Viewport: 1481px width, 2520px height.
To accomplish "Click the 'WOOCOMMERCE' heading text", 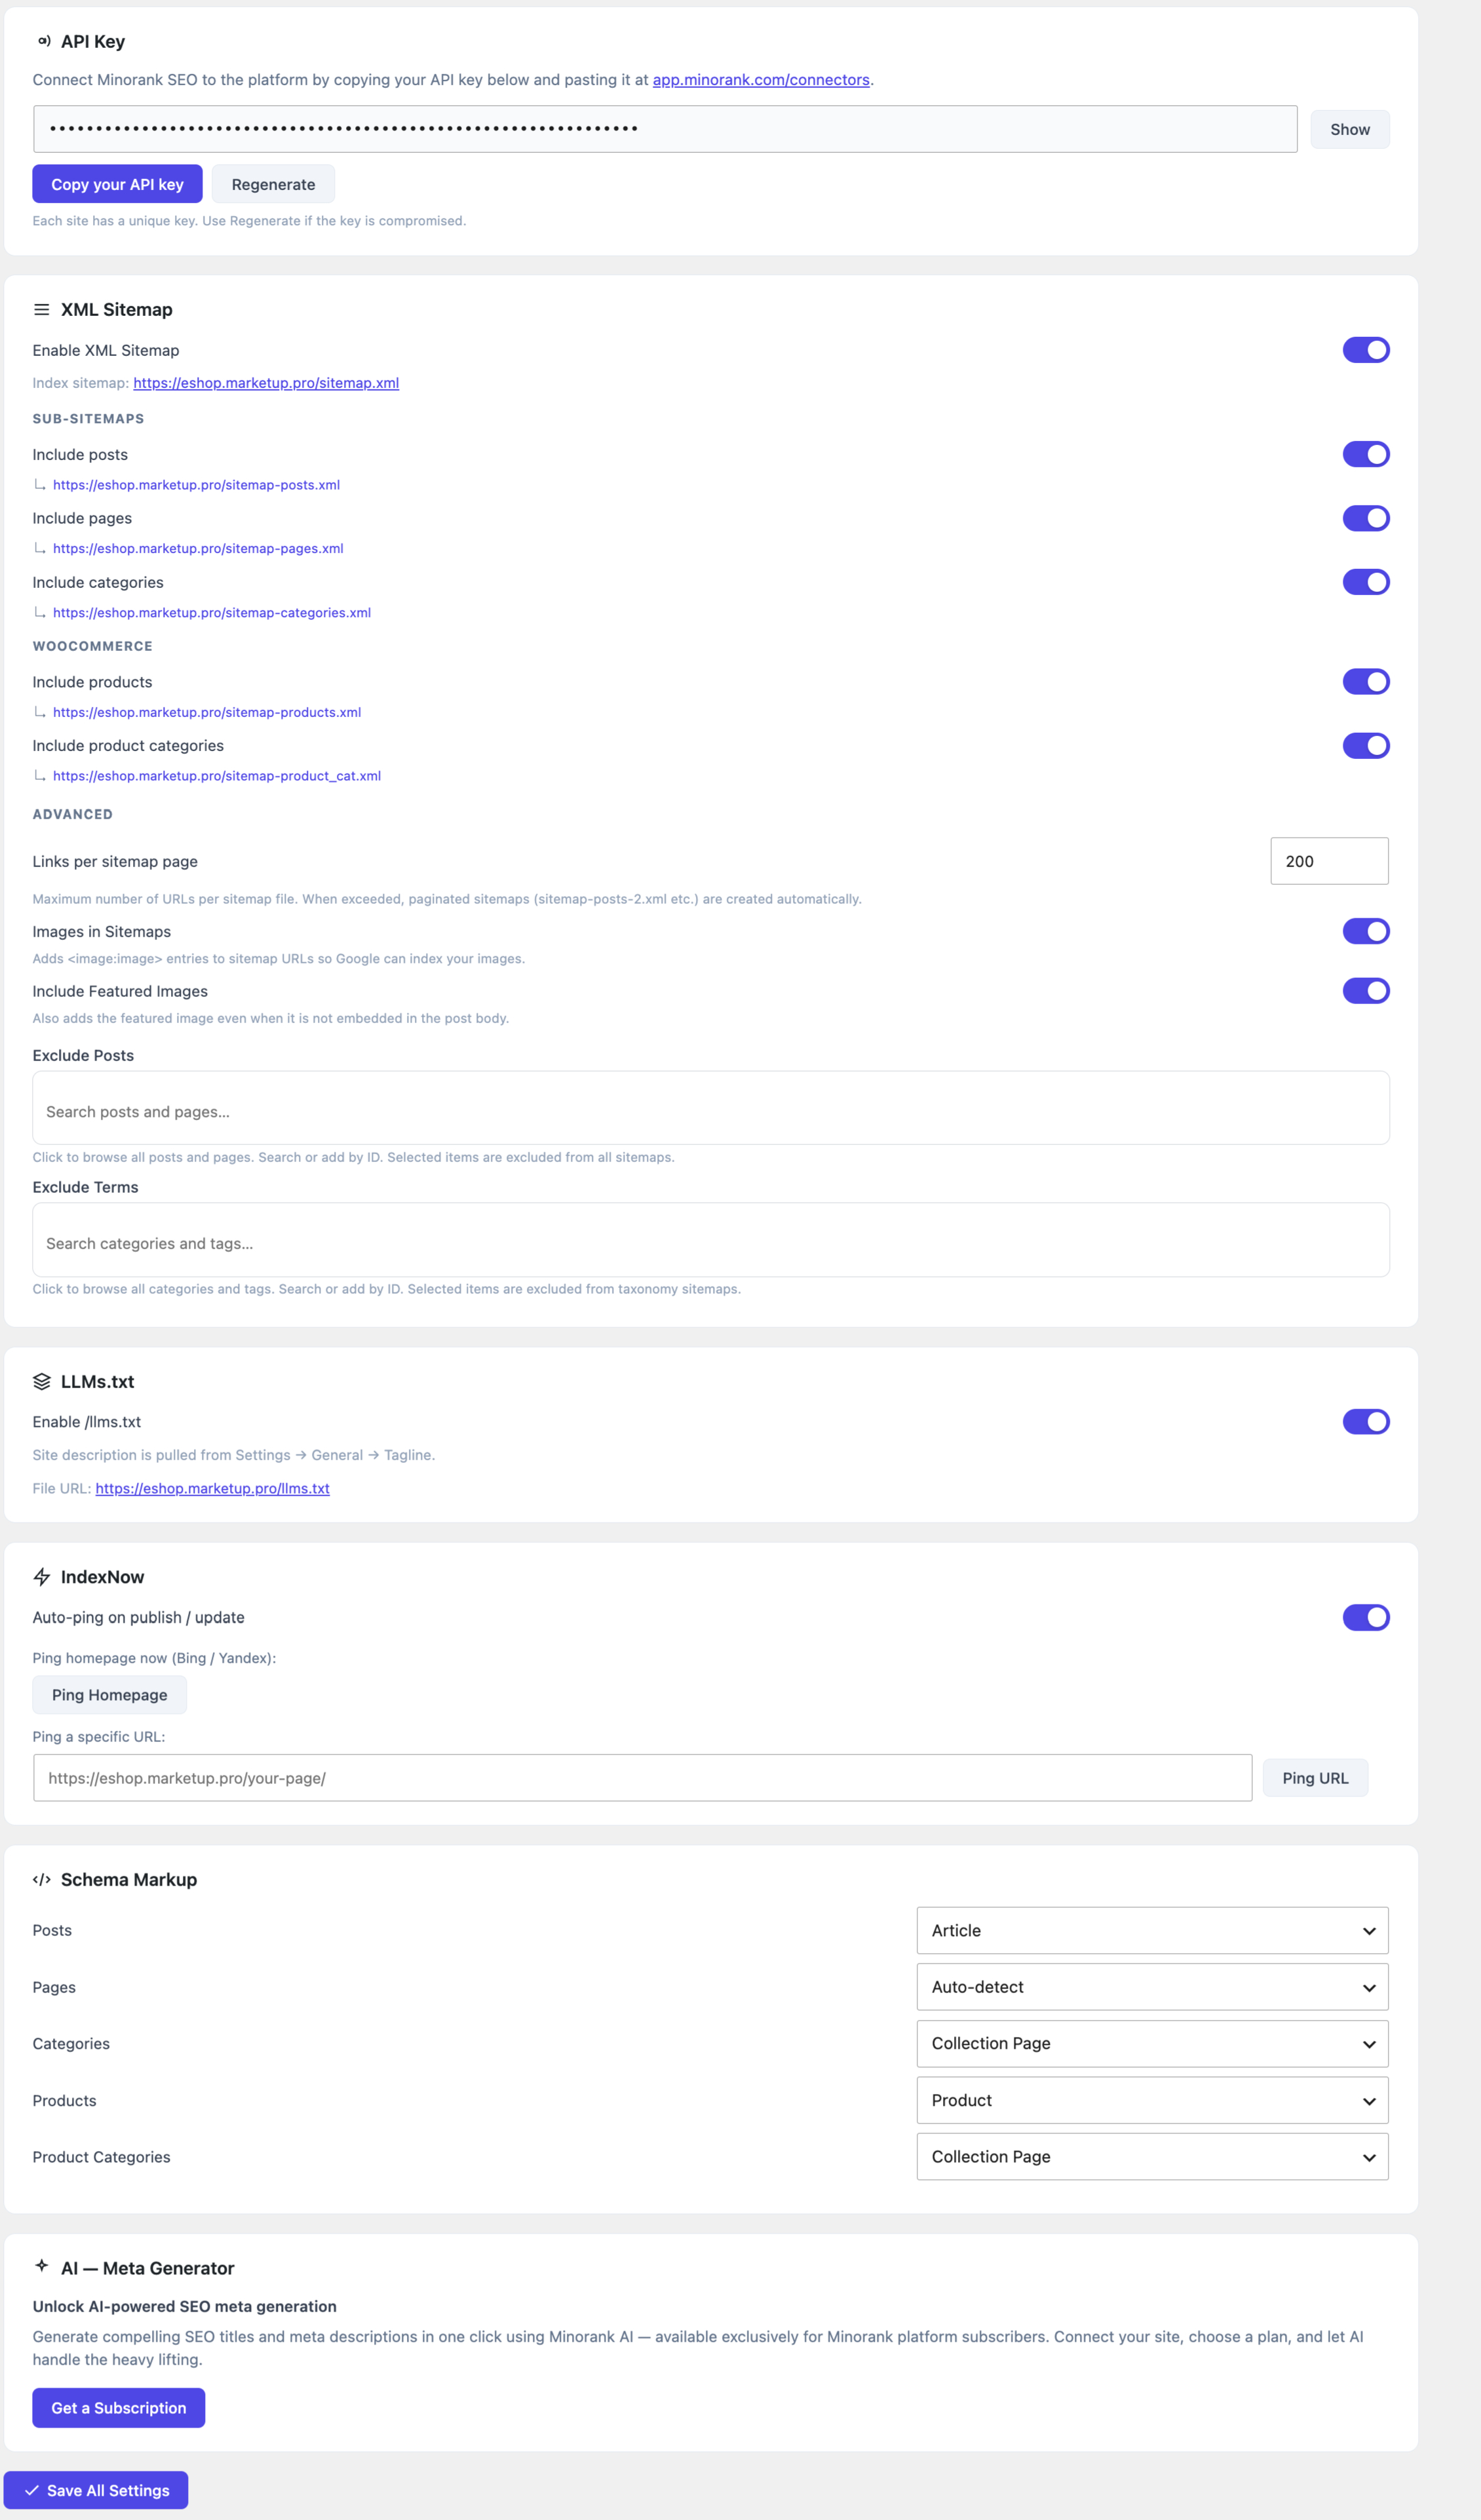I will pos(93,646).
